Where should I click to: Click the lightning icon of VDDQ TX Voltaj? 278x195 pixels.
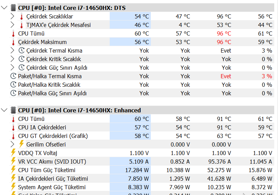tap(13, 152)
